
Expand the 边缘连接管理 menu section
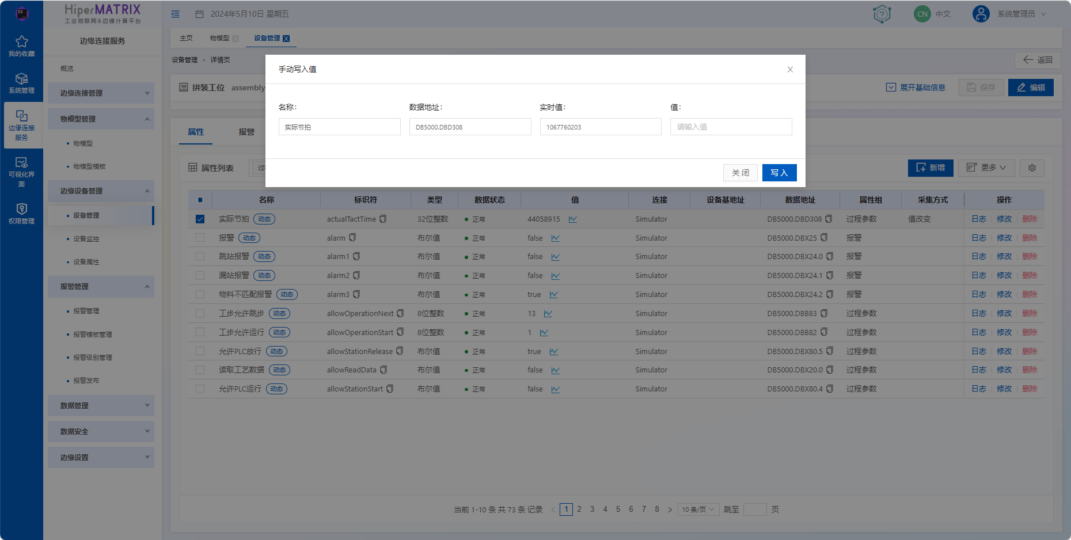101,93
